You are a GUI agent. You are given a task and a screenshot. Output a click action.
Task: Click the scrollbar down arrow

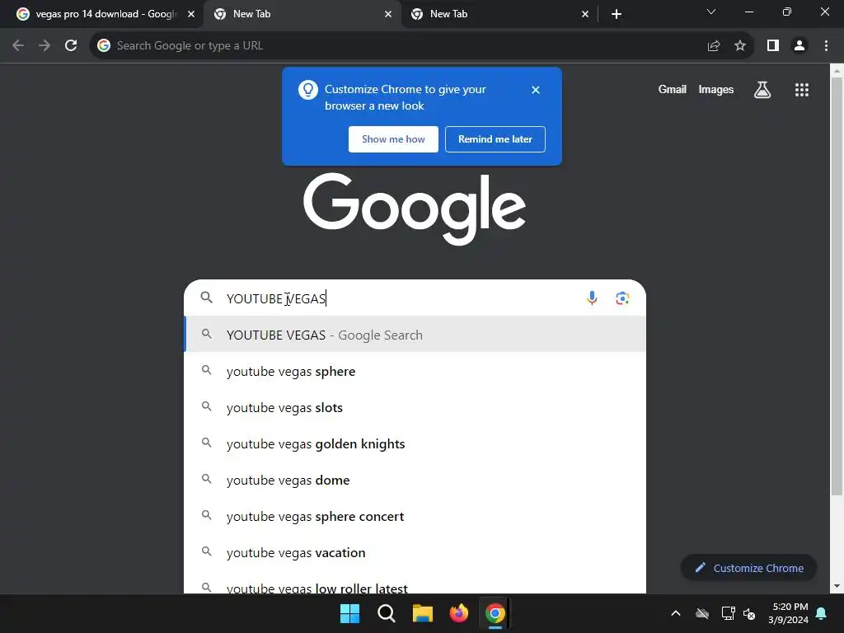pos(837,586)
